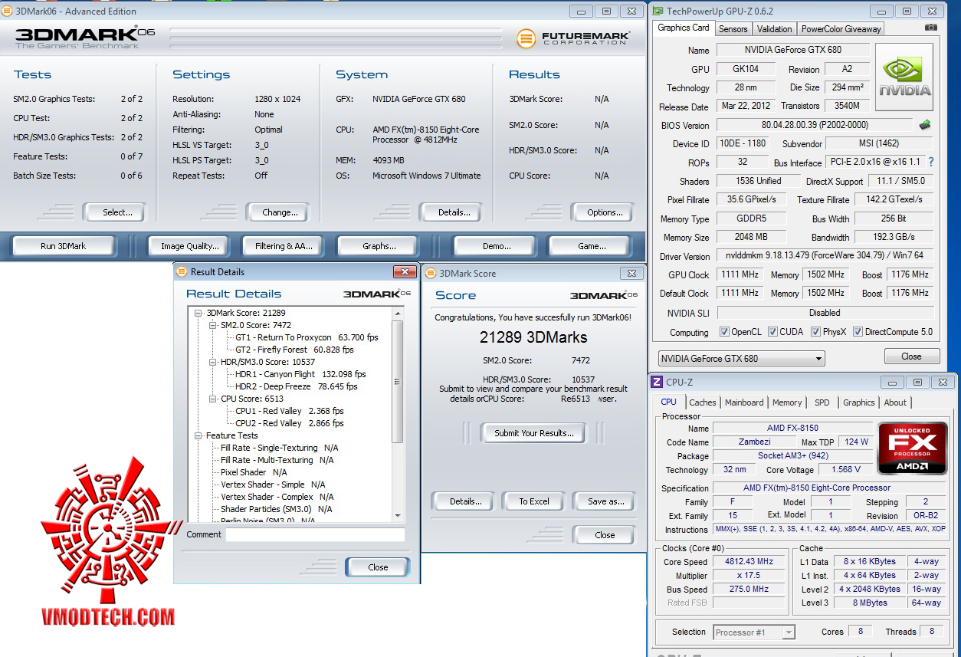
Task: Click the Image Quality button
Action: click(190, 246)
